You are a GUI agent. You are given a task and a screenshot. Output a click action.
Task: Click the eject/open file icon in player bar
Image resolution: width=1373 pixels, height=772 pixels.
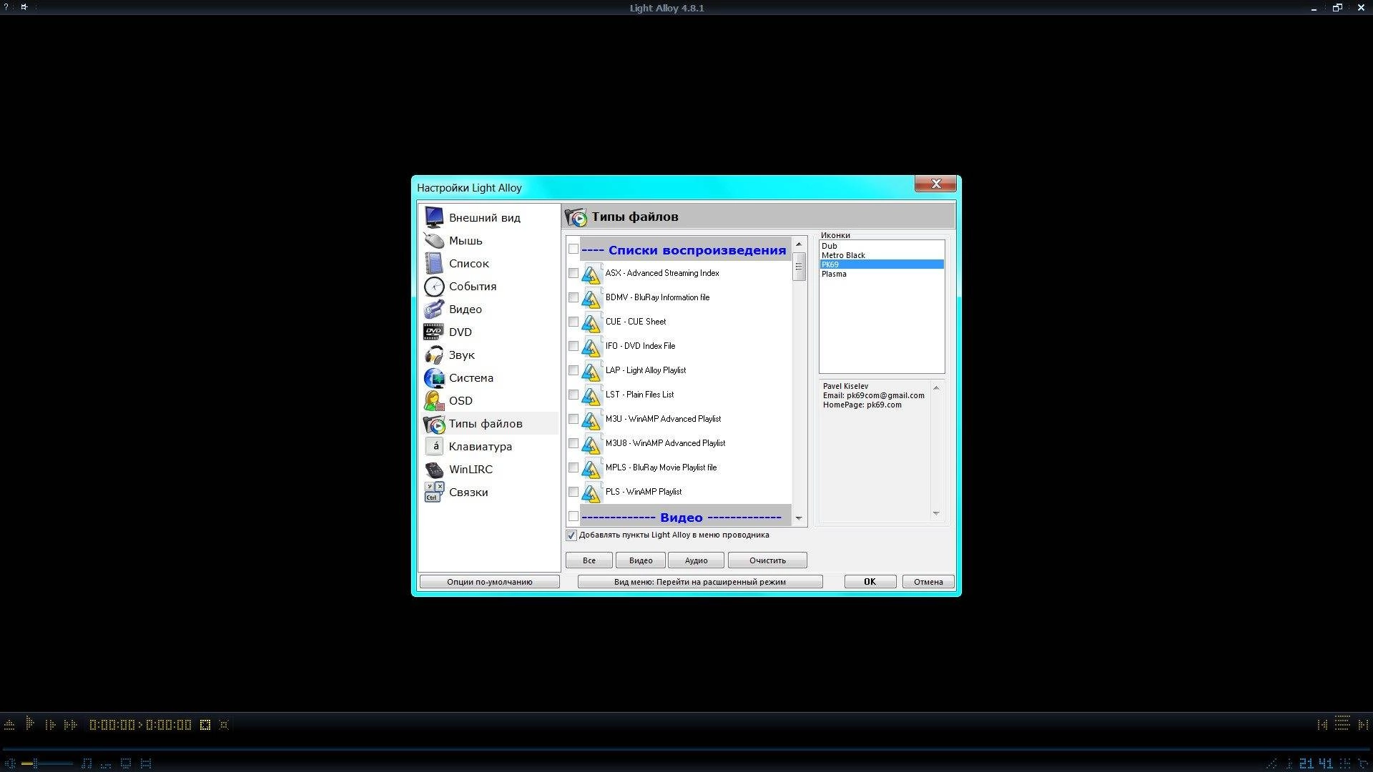click(9, 725)
